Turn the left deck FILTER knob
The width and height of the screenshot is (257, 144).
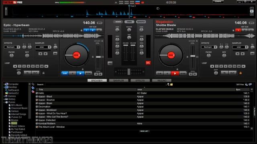coord(12,56)
